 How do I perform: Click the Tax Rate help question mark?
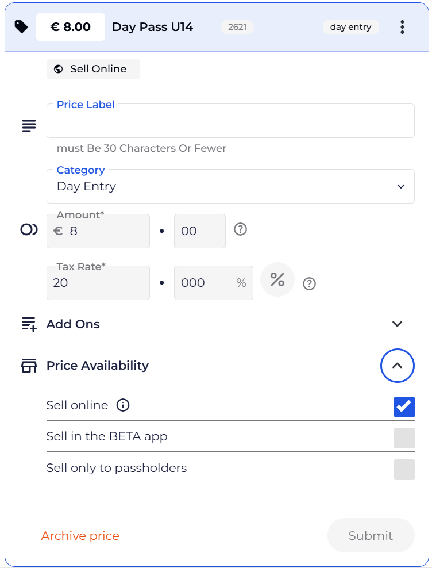tap(309, 283)
